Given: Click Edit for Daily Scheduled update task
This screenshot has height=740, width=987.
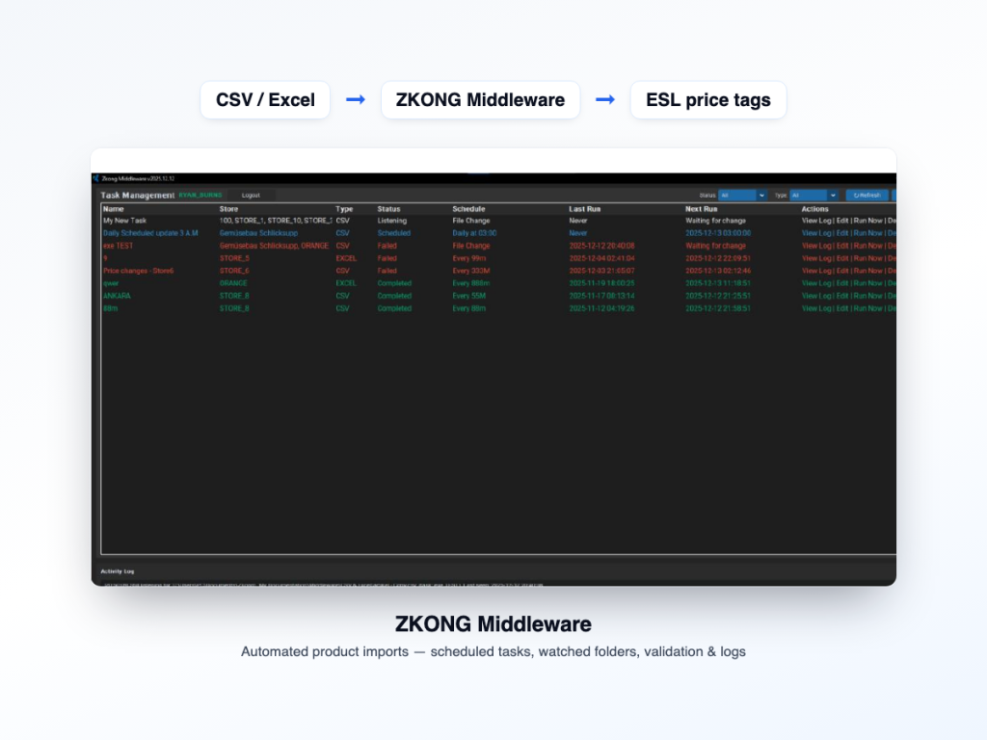Looking at the screenshot, I should (x=842, y=233).
